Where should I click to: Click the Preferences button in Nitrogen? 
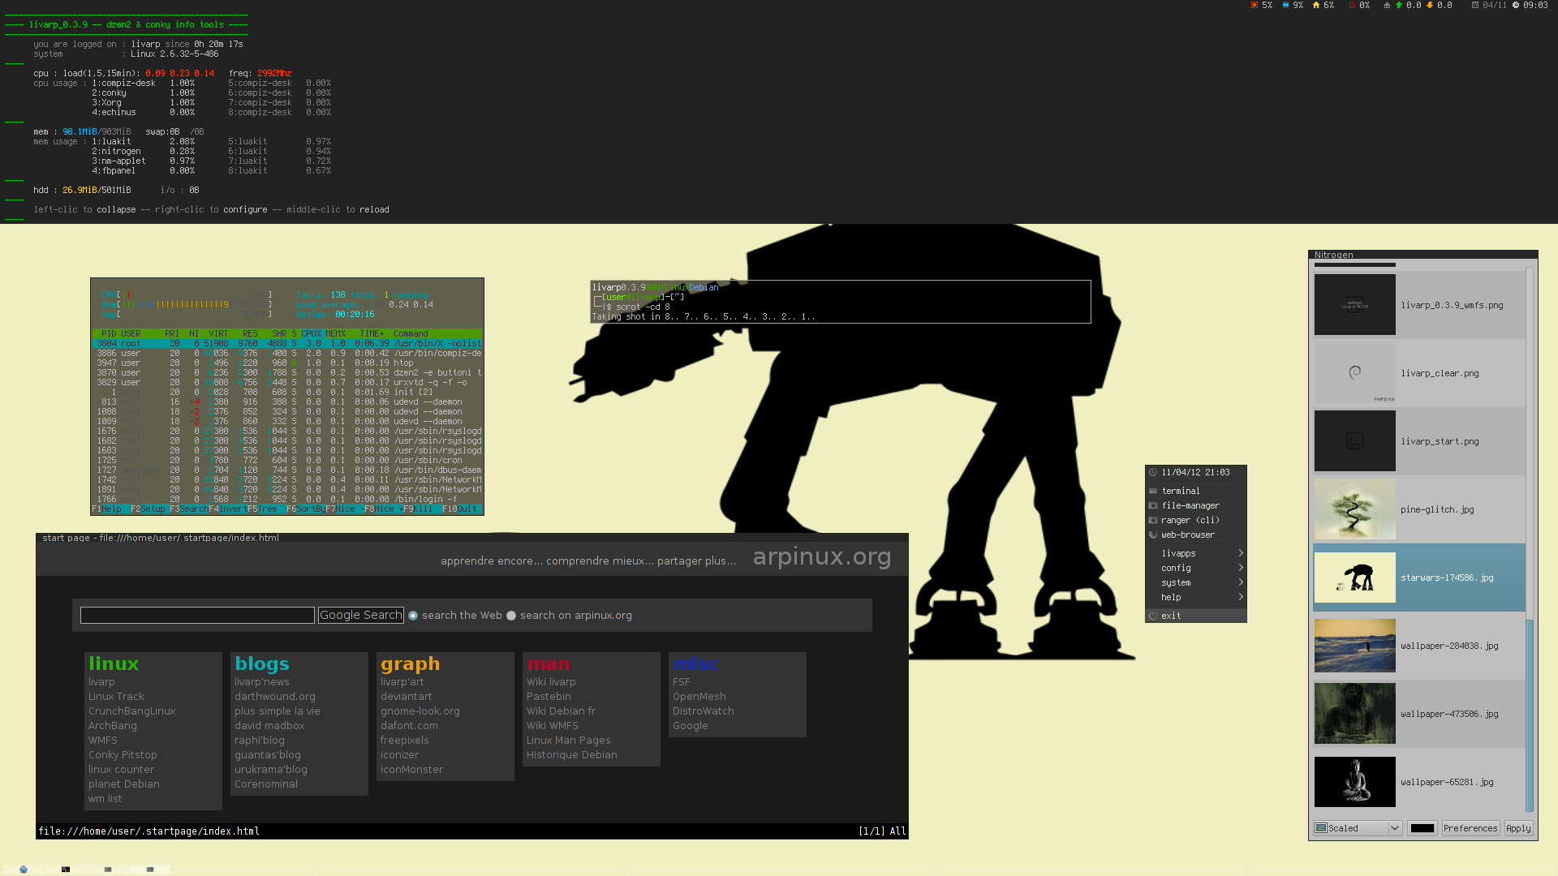pos(1470,828)
